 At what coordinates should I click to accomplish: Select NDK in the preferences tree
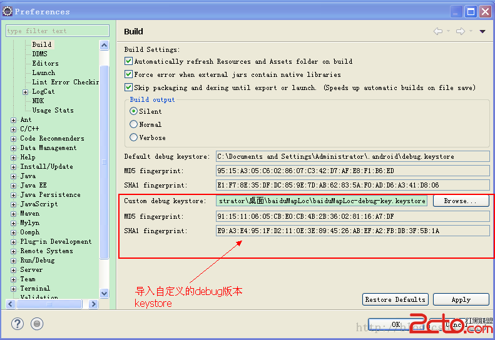[x=38, y=101]
